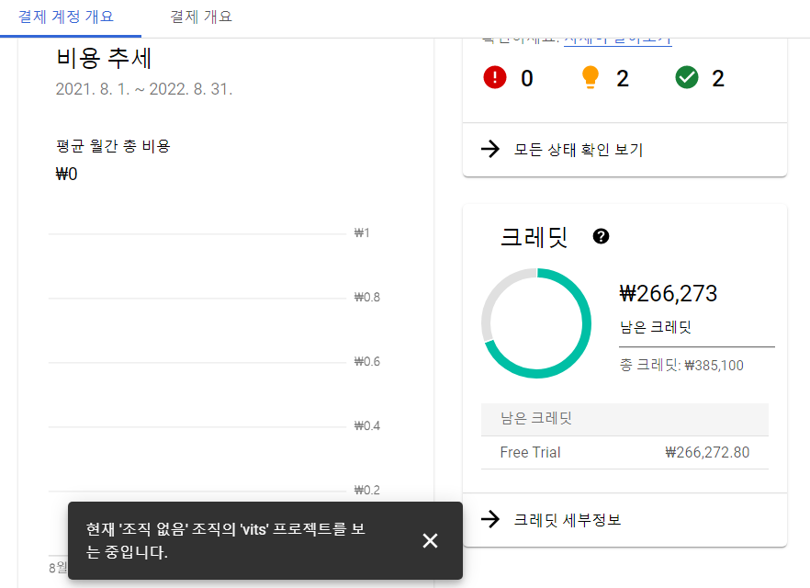Click arrow icon beside 크레딧 세부정보
This screenshot has width=810, height=588.
pos(490,519)
